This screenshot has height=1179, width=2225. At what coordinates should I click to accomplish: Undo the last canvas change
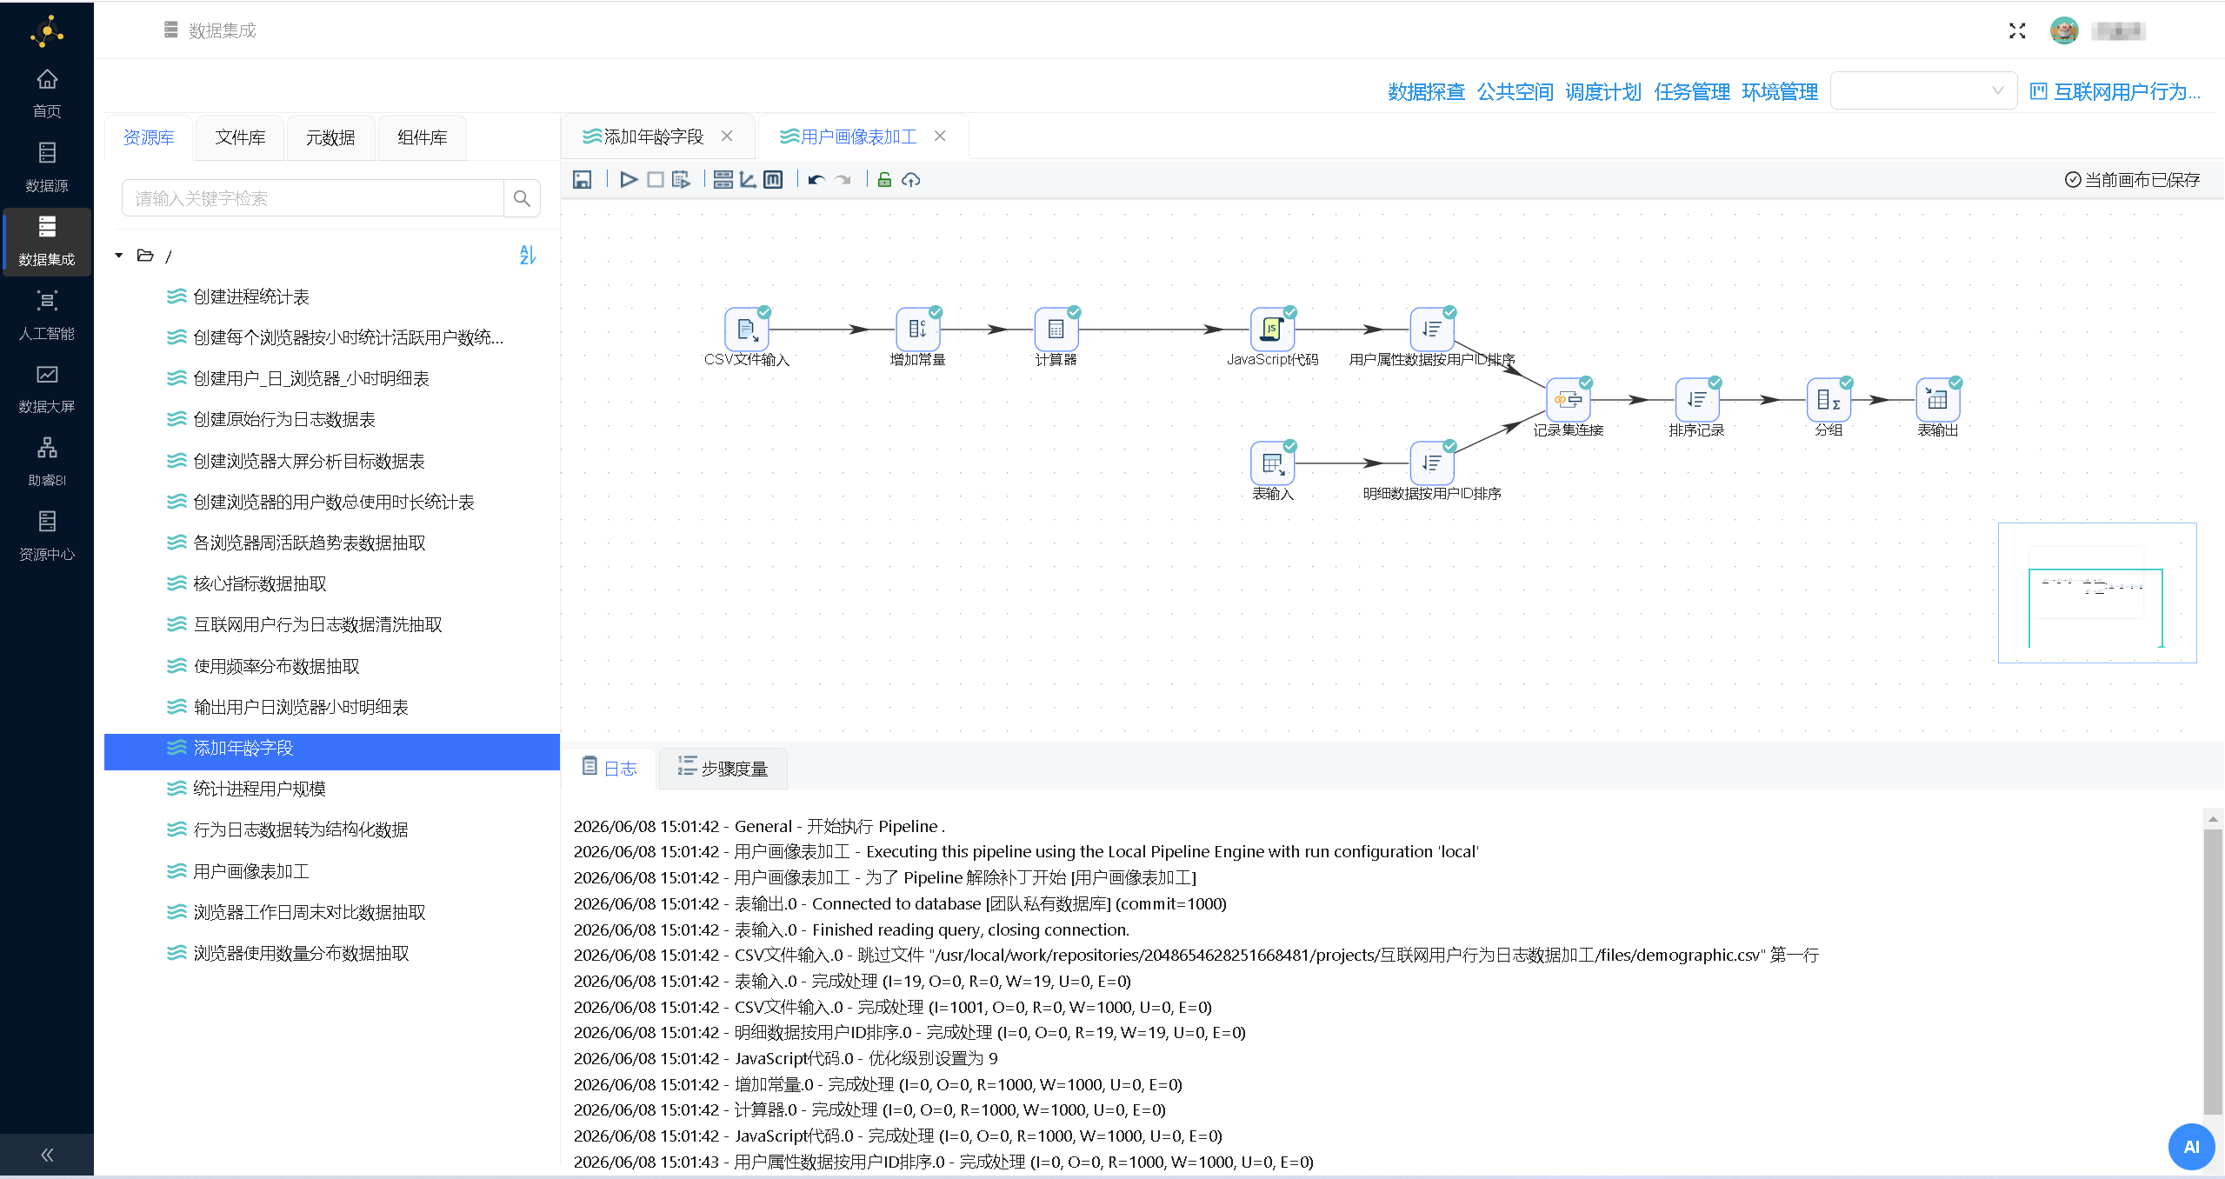[x=816, y=180]
